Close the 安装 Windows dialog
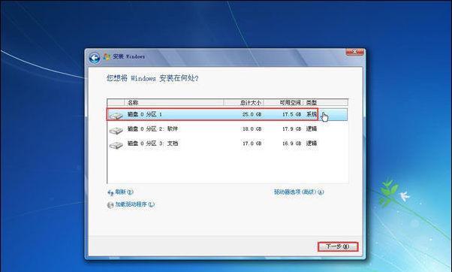This screenshot has width=452, height=272. tap(354, 52)
